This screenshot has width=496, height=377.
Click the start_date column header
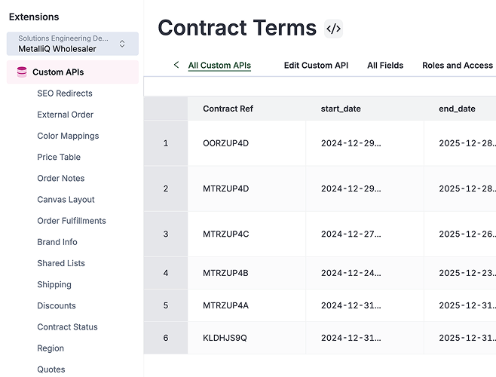(341, 109)
